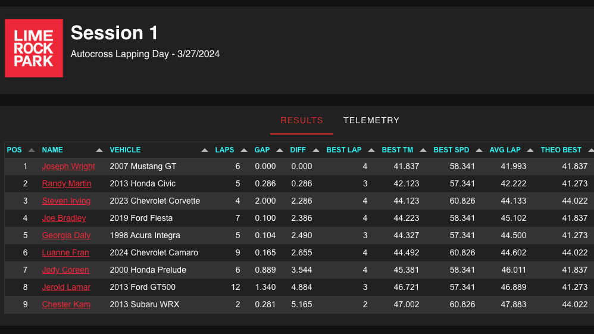
Task: Sort by the BEST LAP column arrow
Action: pos(371,150)
